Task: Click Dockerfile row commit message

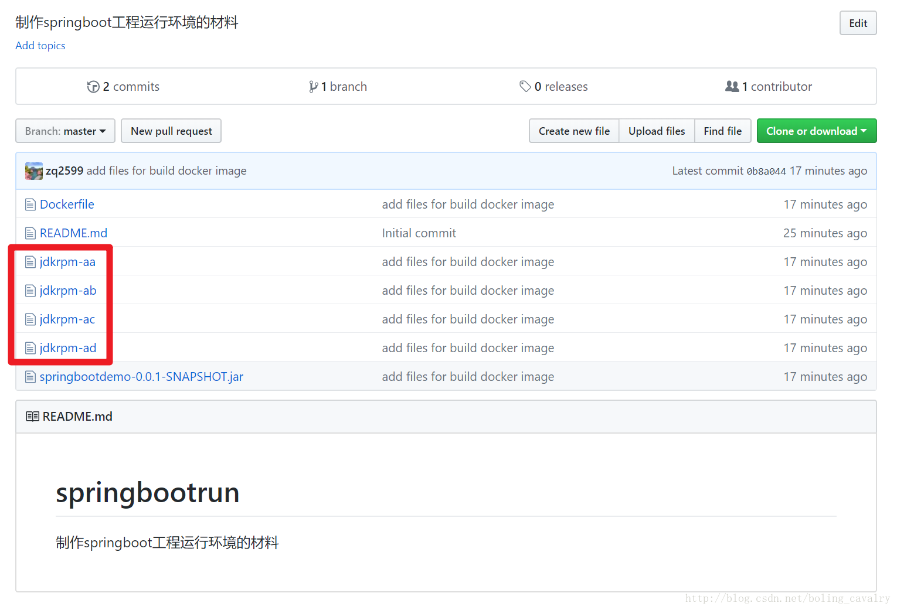Action: coord(468,205)
